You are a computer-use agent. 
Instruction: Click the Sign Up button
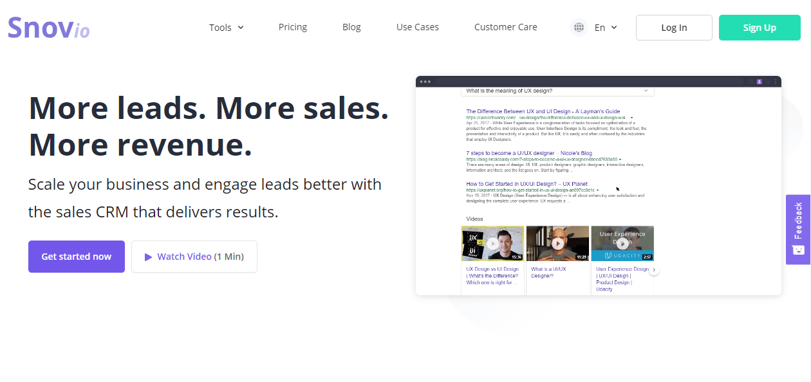(760, 28)
